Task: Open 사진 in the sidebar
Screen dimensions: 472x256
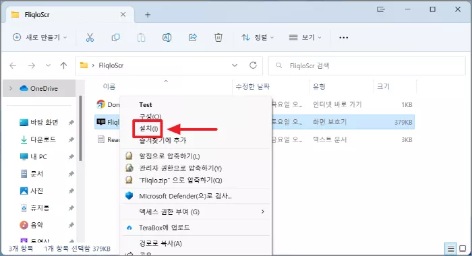Action: [32, 191]
